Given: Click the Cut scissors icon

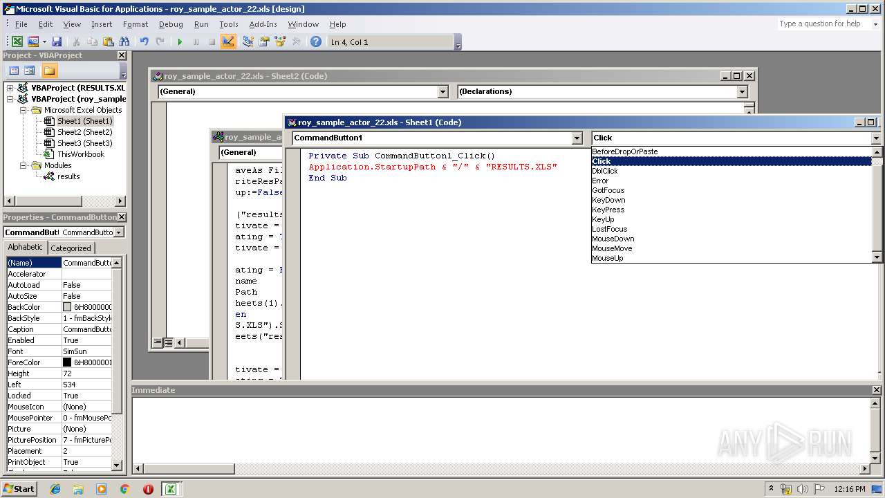Looking at the screenshot, I should point(76,42).
